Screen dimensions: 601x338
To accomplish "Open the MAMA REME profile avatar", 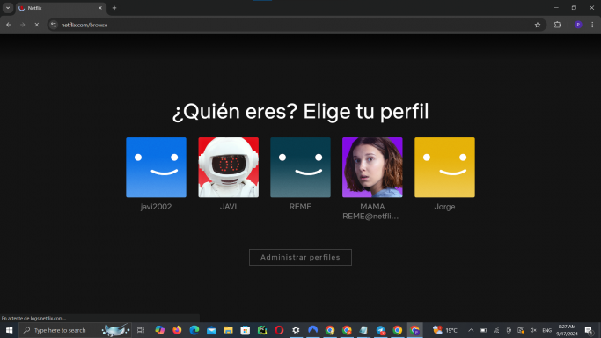I will 372,167.
